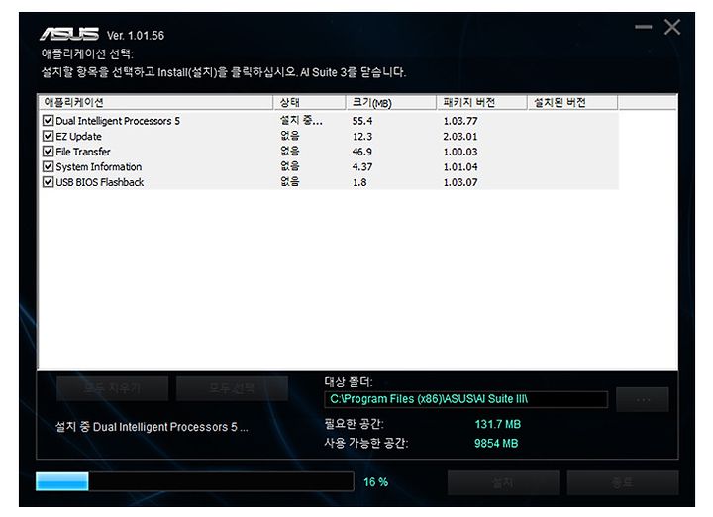Click size value 12.3
Image resolution: width=713 pixels, height=517 pixels.
pos(362,137)
